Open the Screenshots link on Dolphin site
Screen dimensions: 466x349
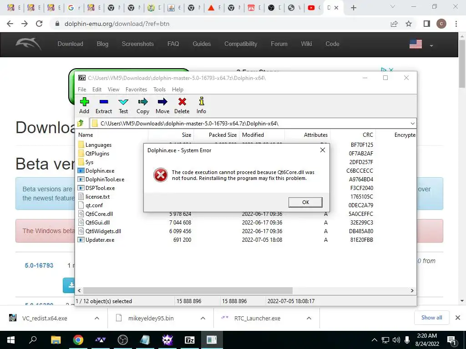(137, 44)
